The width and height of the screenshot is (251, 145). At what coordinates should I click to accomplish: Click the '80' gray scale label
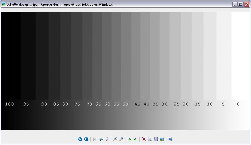[x=65, y=104]
